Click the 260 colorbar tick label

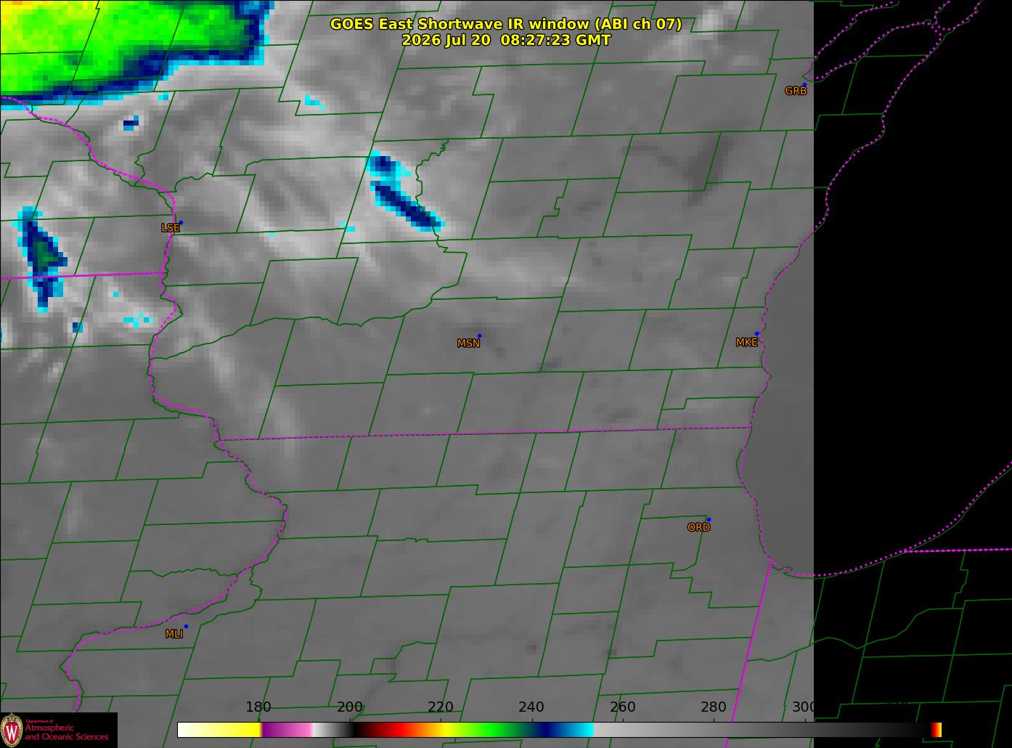coord(622,707)
